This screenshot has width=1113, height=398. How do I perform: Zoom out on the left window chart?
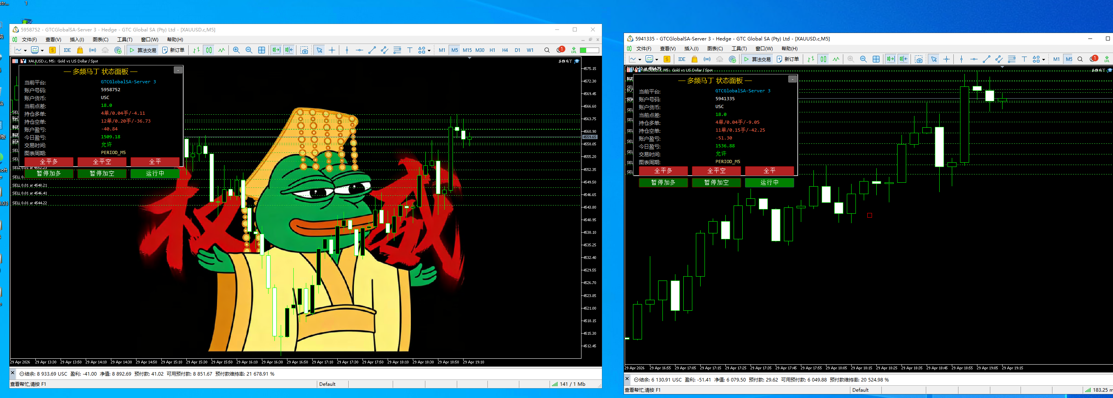[x=249, y=50]
